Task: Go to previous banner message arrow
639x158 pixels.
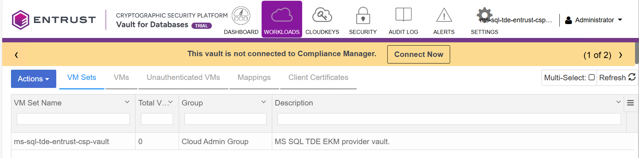Action: pyautogui.click(x=16, y=55)
